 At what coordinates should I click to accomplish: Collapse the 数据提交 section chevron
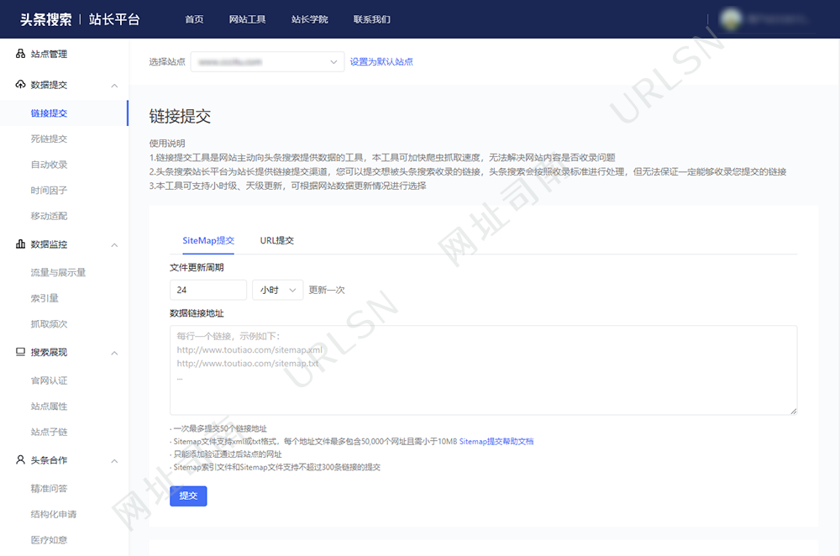[114, 86]
